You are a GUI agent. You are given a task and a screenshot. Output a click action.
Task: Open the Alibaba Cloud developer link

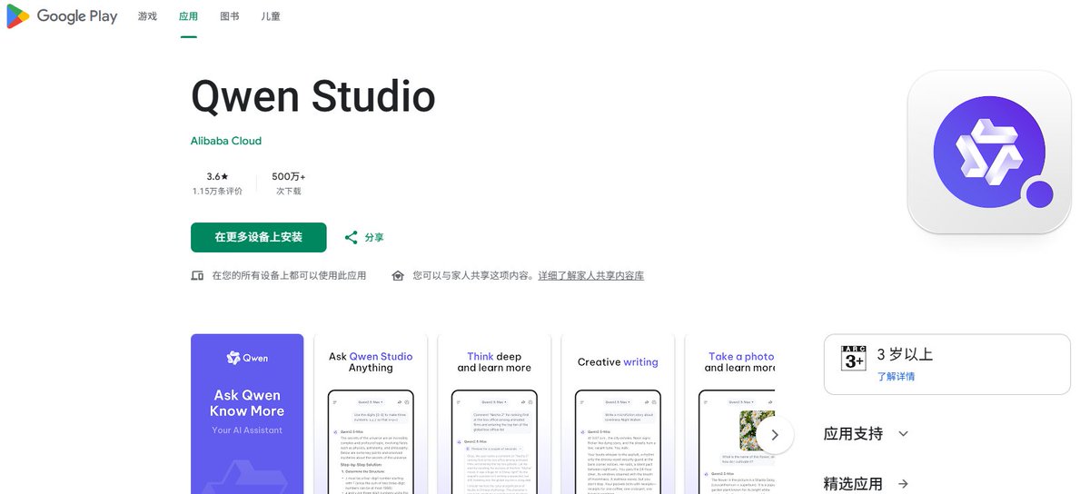click(226, 141)
